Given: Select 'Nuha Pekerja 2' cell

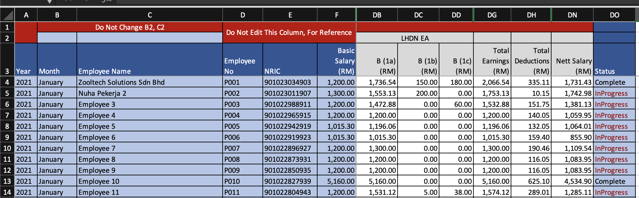Looking at the screenshot, I should click(x=150, y=93).
